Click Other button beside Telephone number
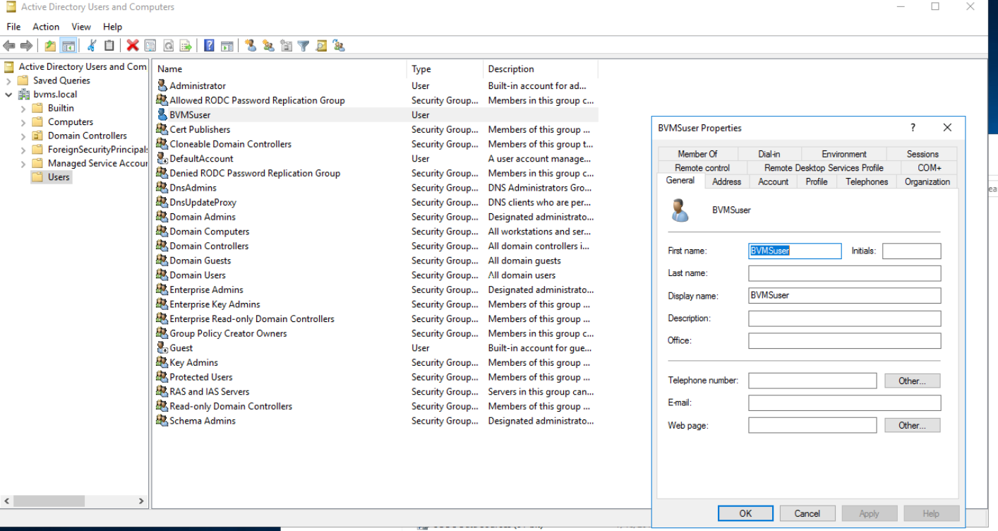Screen dimensions: 998x531 (912, 381)
